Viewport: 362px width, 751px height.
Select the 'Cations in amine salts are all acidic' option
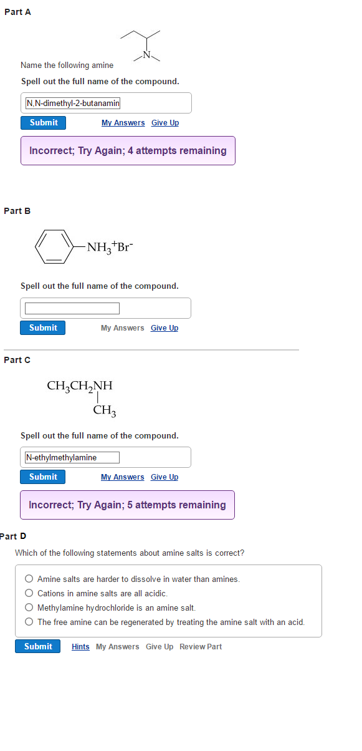coord(29,593)
